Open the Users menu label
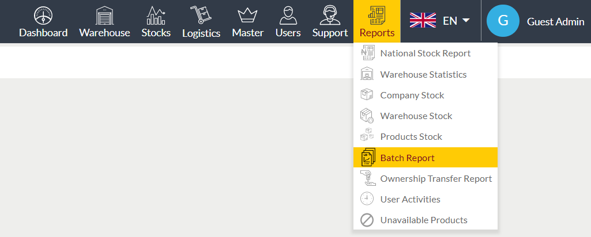 (x=288, y=33)
